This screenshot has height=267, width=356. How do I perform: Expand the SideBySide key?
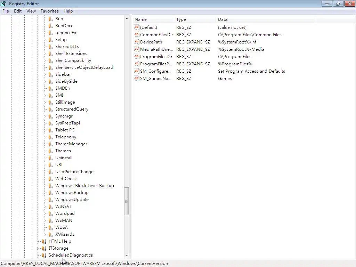tap(44, 81)
